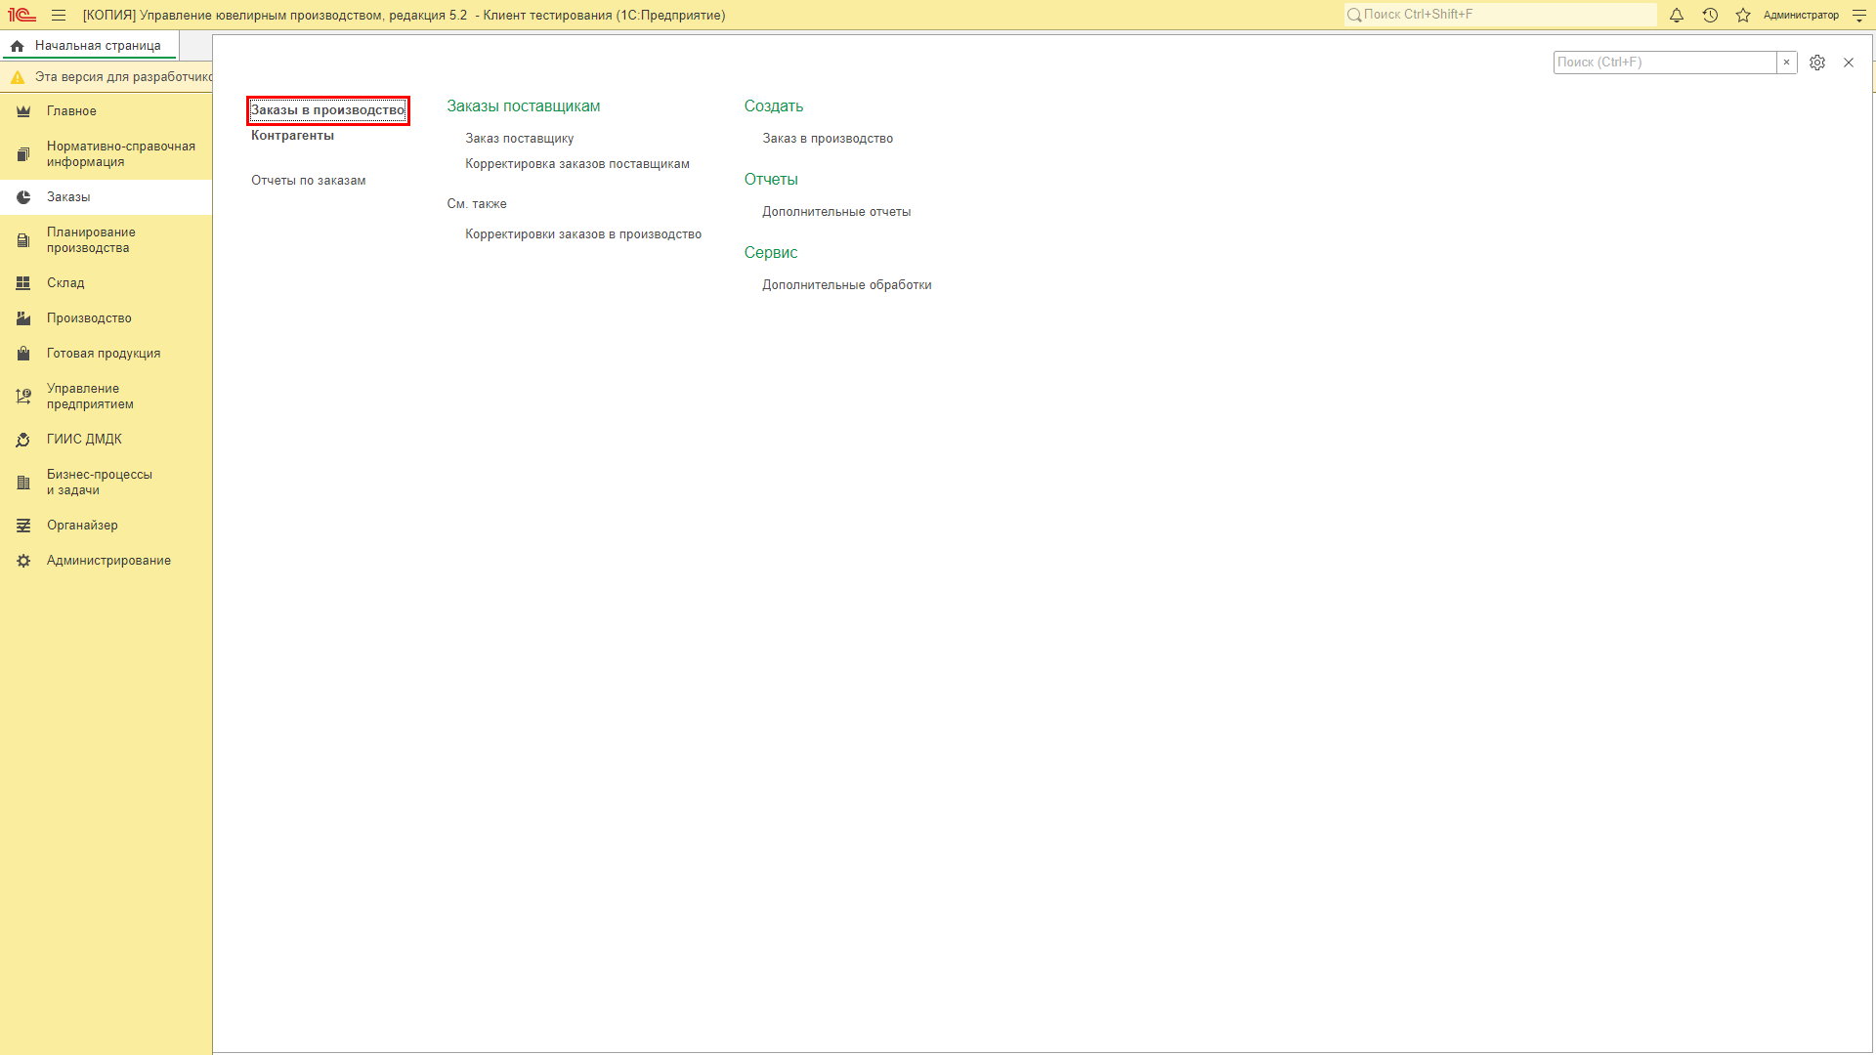The image size is (1876, 1055).
Task: Click the Склад grid icon
Action: click(x=23, y=283)
